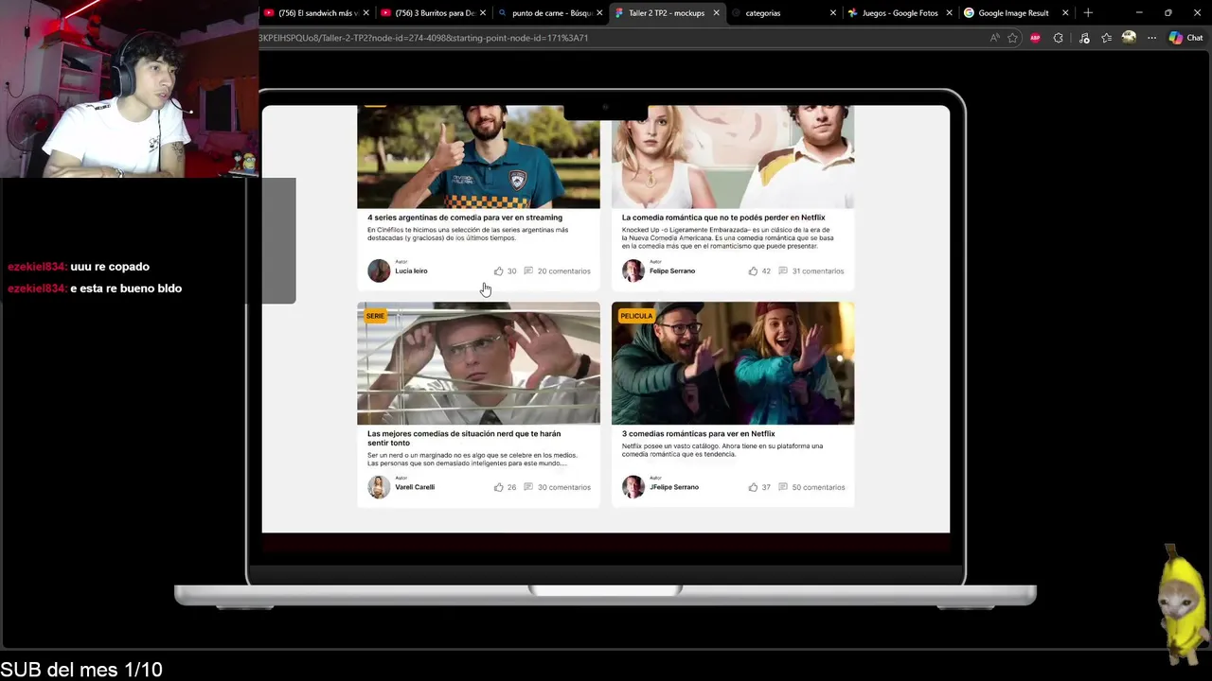The height and width of the screenshot is (681, 1212).
Task: Close the 'Taller 2 TP2 - mockups' tab
Action: click(x=716, y=13)
